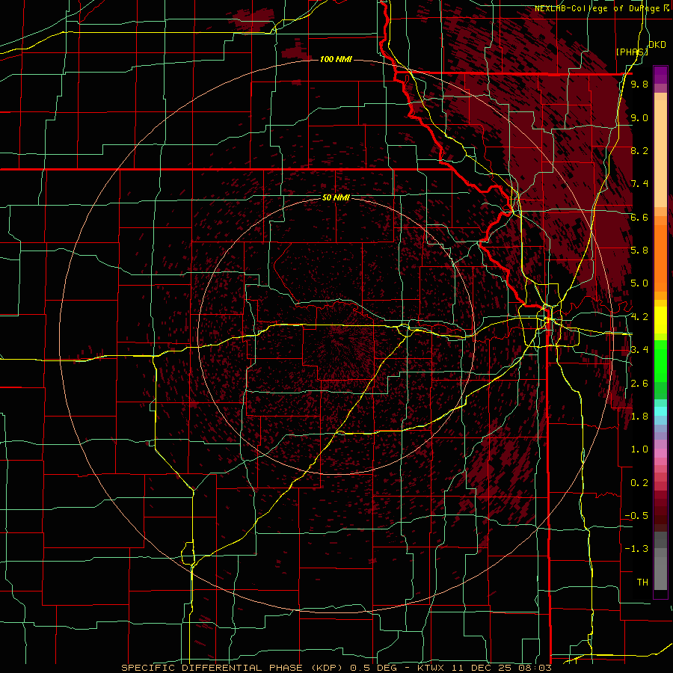The height and width of the screenshot is (673, 673).
Task: Pick the purple band topping the color scale
Action: [660, 75]
